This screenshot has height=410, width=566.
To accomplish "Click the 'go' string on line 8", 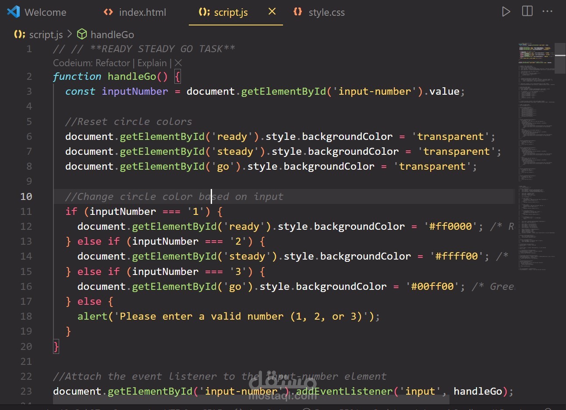I will point(223,167).
